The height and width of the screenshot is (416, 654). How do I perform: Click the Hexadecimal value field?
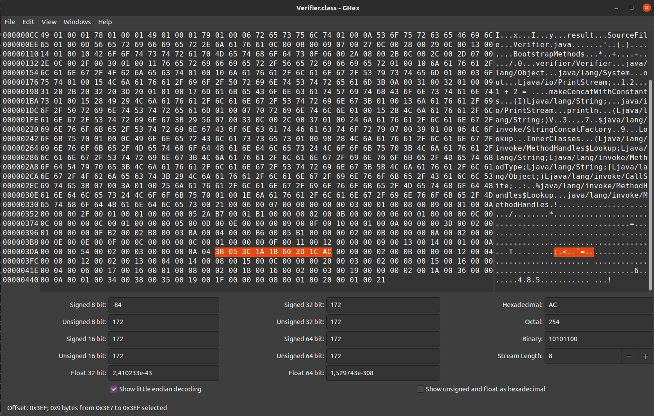coord(599,305)
